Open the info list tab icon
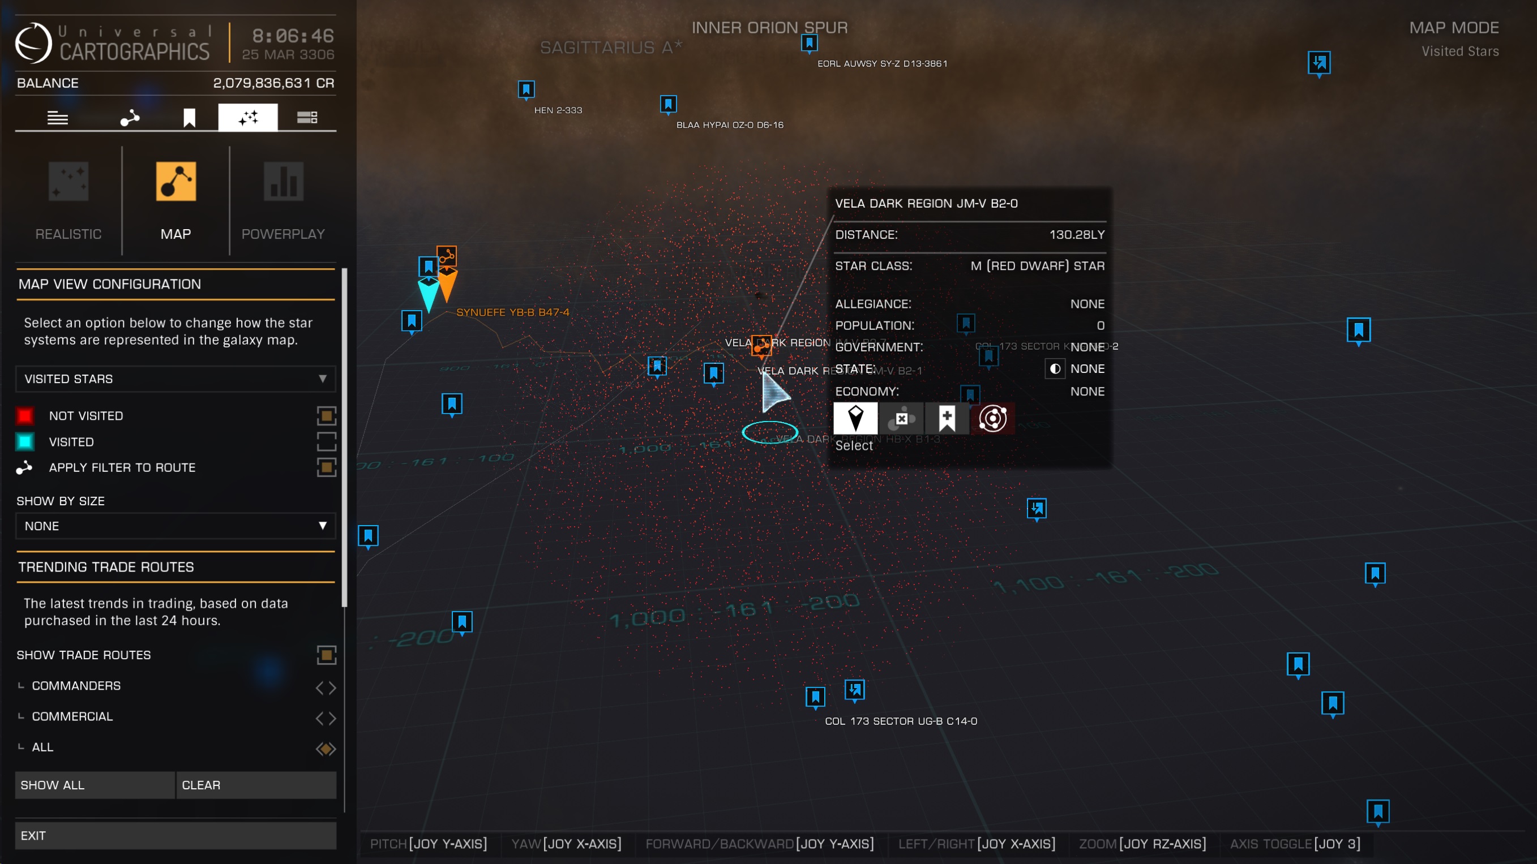Screen dimensions: 1537x864 coord(57,118)
